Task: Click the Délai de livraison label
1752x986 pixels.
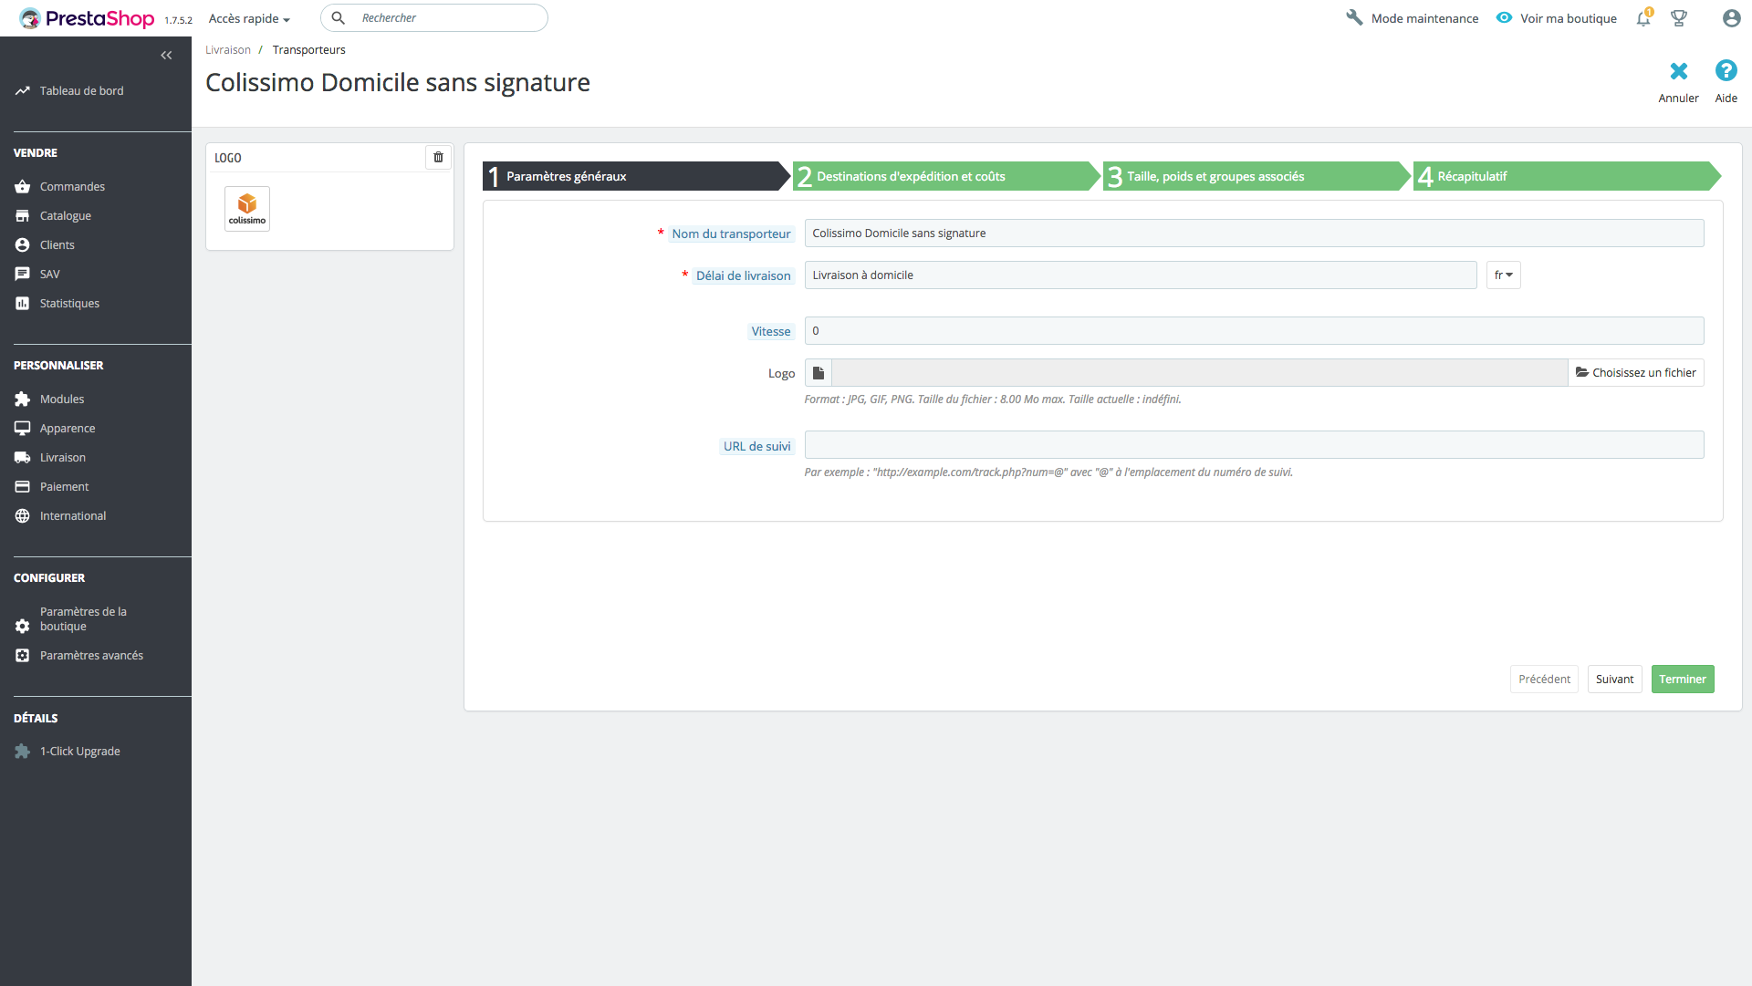Action: point(743,276)
